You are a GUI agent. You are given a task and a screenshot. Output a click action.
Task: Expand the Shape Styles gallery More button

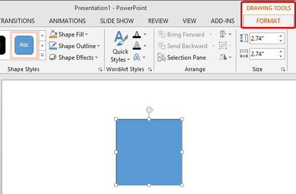[x=43, y=56]
